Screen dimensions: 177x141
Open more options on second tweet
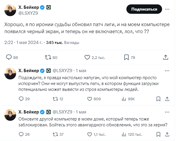pyautogui.click(x=167, y=71)
